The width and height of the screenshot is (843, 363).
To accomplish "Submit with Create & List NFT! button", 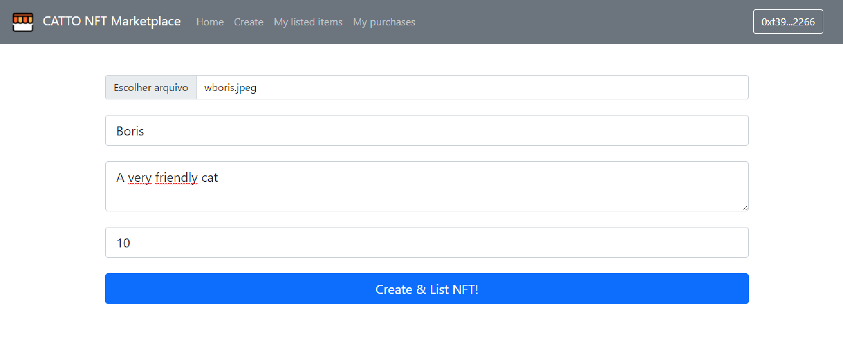I will tap(426, 289).
